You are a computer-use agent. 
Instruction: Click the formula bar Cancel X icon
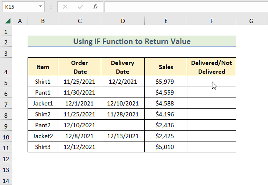tap(65, 7)
